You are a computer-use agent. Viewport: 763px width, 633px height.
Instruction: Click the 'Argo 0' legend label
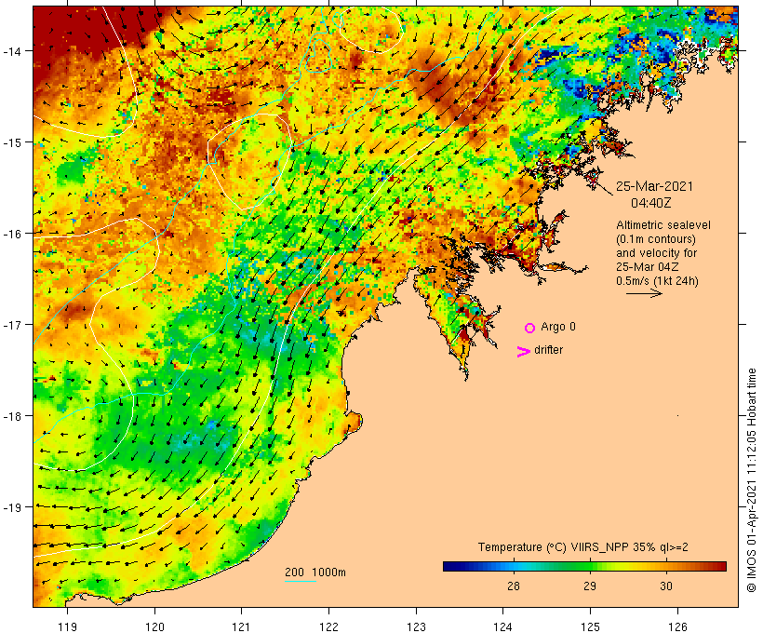click(x=558, y=327)
